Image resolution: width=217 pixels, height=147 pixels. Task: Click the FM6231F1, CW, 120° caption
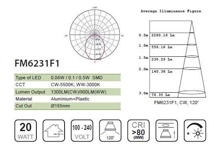pyautogui.click(x=177, y=102)
